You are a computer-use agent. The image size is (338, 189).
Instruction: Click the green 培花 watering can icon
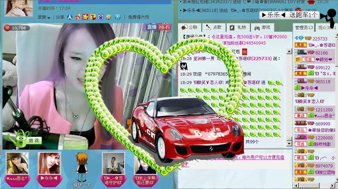click(23, 139)
